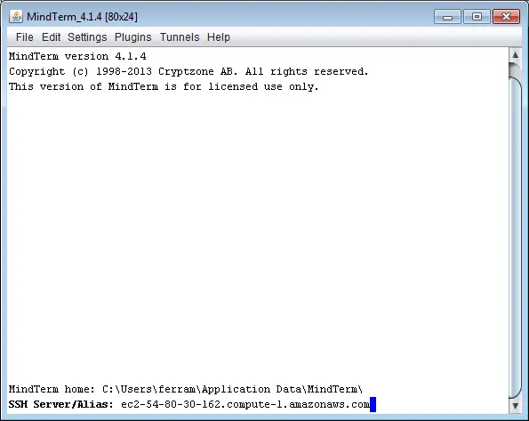The image size is (529, 421).
Task: Open the Plugins menu
Action: tap(133, 37)
